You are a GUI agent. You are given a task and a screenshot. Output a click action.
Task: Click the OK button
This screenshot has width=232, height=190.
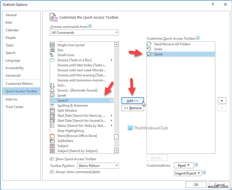point(196,185)
